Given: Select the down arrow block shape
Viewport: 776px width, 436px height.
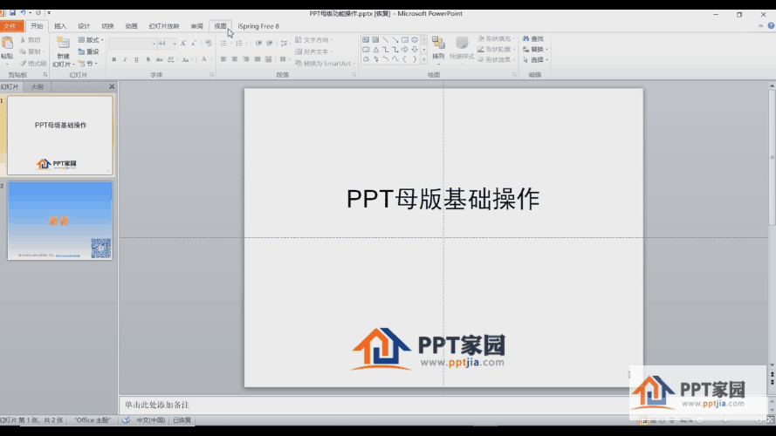Looking at the screenshot, I should [415, 50].
